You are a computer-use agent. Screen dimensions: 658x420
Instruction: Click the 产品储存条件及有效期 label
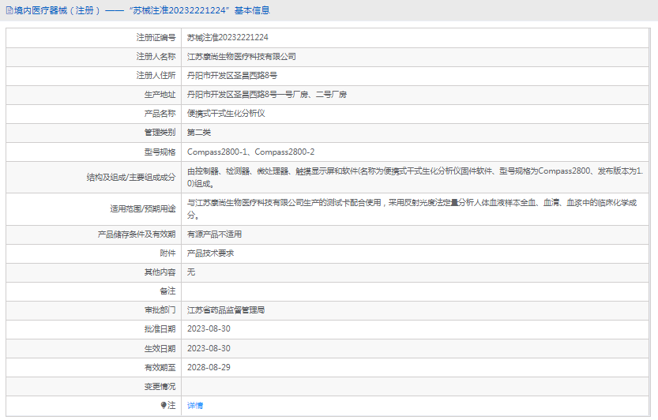click(137, 234)
